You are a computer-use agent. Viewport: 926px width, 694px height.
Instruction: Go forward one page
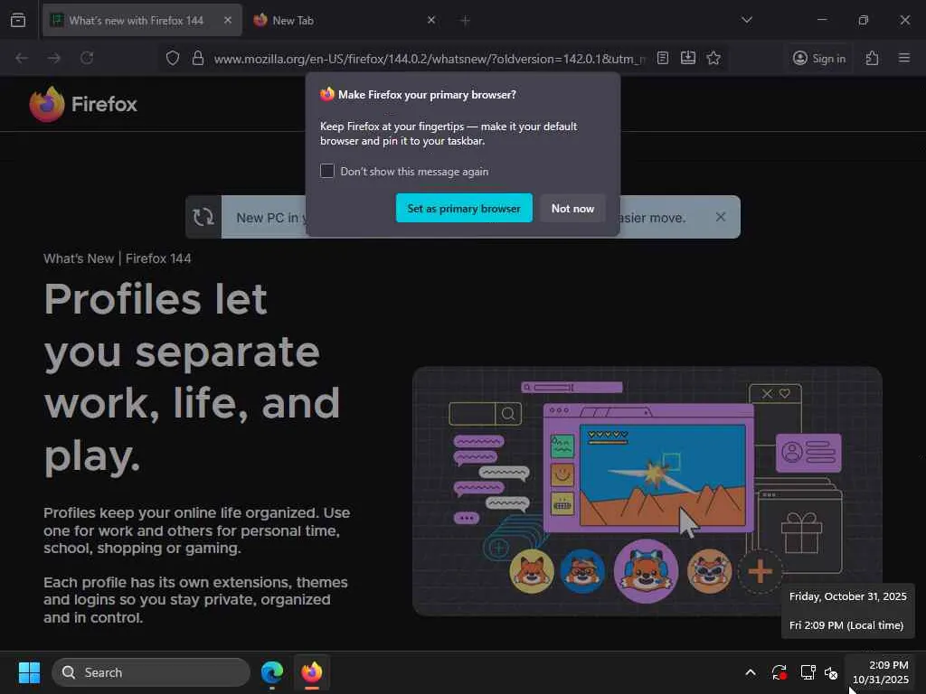point(54,58)
